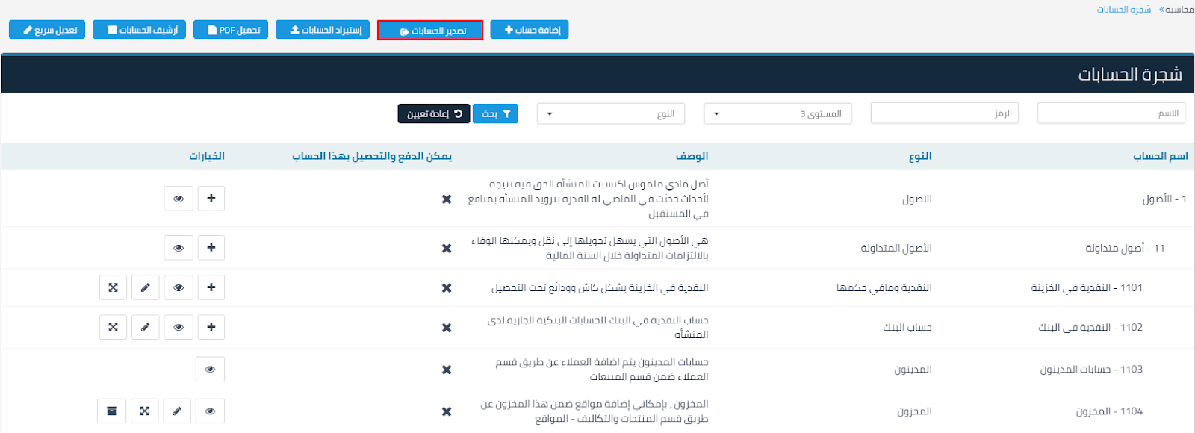Click the شجرة الحسابات page title
Image resolution: width=1195 pixels, height=433 pixels.
coord(1130,74)
